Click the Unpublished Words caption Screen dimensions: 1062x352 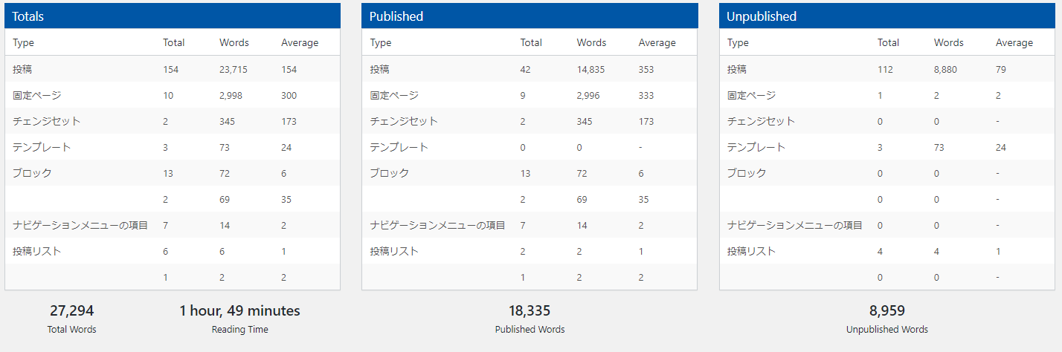coord(887,329)
